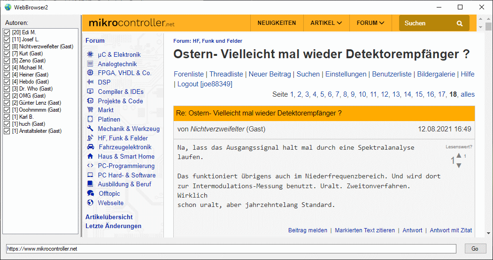Click the Haus & Smart Home house icon
The height and width of the screenshot is (260, 493).
[90, 156]
